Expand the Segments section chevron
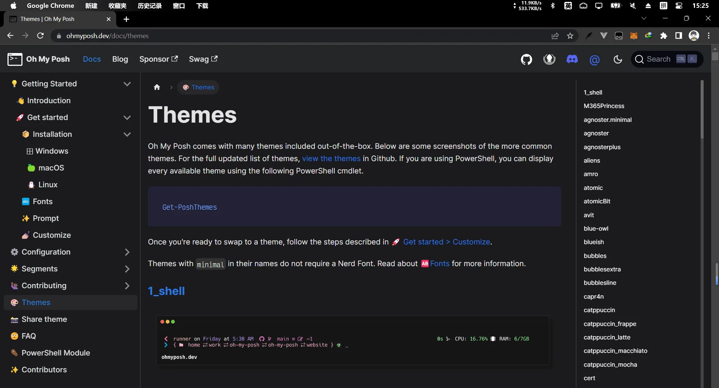 [127, 269]
